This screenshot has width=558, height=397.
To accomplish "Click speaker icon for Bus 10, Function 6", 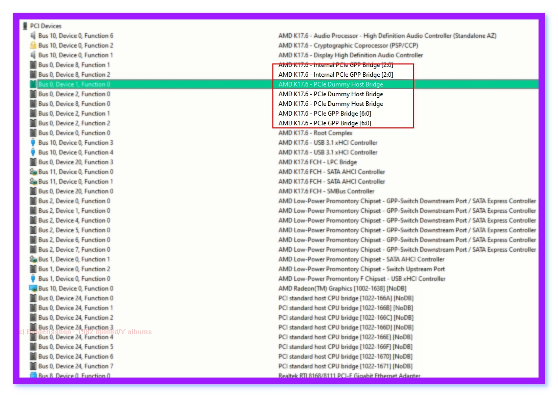I will coord(33,36).
